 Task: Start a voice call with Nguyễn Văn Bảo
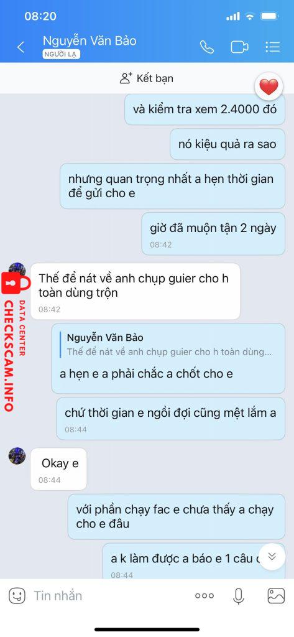(x=207, y=47)
